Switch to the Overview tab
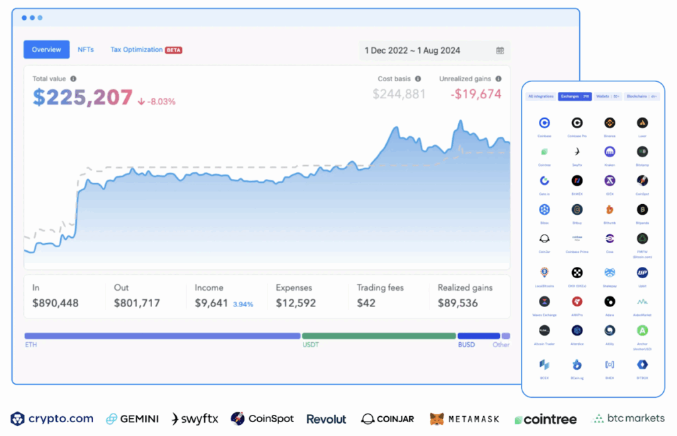 point(46,50)
